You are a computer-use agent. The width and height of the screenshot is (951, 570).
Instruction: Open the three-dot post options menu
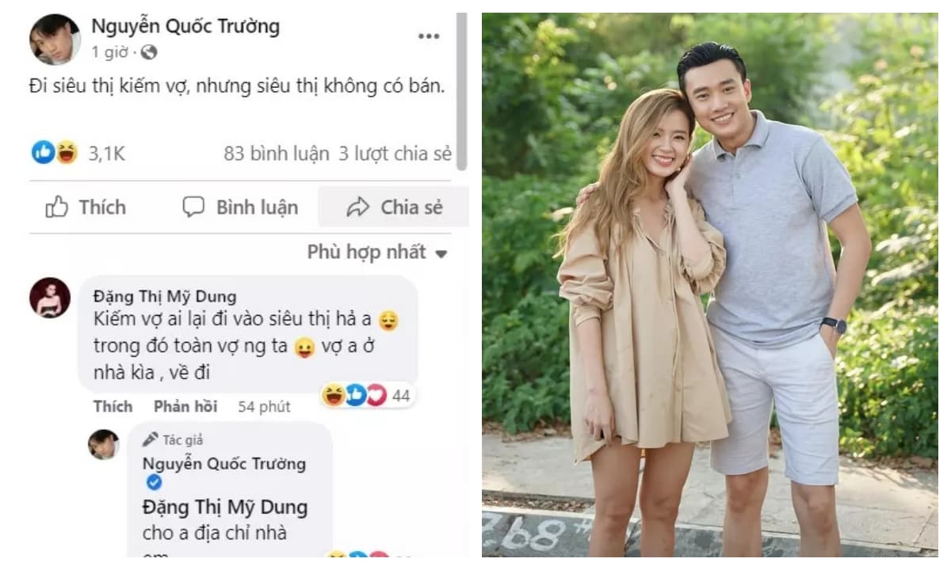pyautogui.click(x=429, y=36)
